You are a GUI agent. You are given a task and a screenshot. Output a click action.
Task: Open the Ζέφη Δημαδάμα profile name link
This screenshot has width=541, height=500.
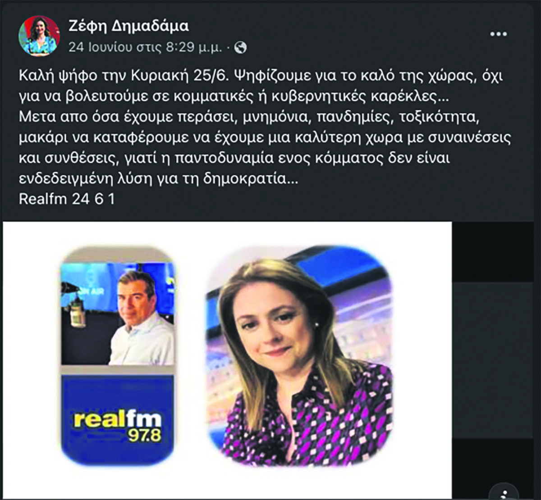(128, 26)
